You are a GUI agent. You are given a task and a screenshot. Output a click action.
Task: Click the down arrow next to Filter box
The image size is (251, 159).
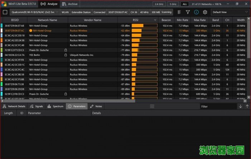tap(240, 106)
